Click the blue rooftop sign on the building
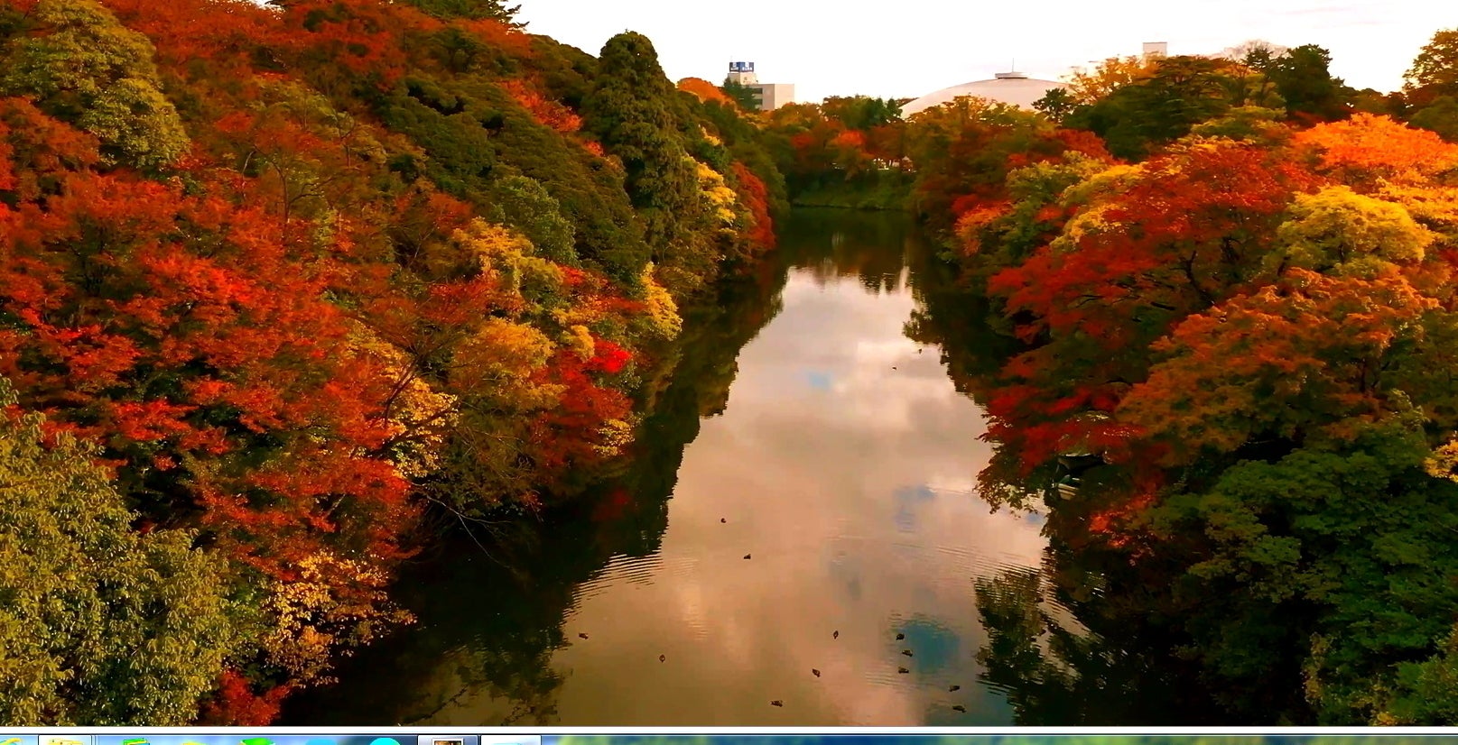 tap(741, 67)
